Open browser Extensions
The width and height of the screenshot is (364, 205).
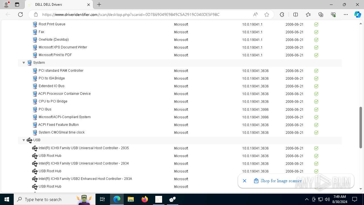282,15
